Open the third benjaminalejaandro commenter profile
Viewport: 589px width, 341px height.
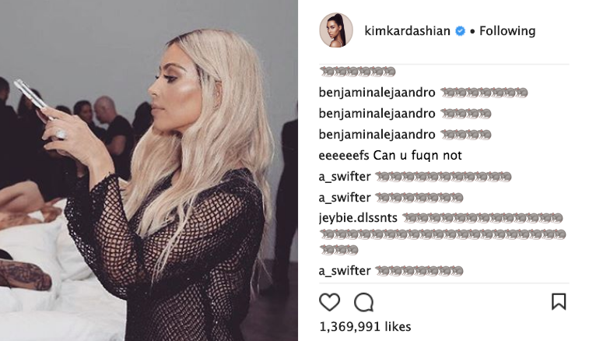pos(377,135)
